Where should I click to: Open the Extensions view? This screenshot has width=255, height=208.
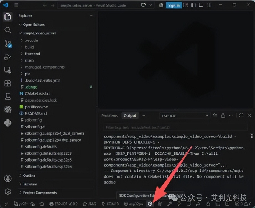click(x=8, y=83)
